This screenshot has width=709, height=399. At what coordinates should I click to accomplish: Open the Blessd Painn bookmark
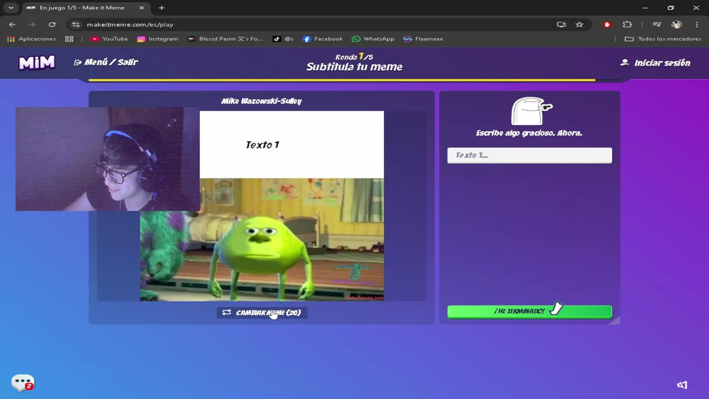coord(225,39)
